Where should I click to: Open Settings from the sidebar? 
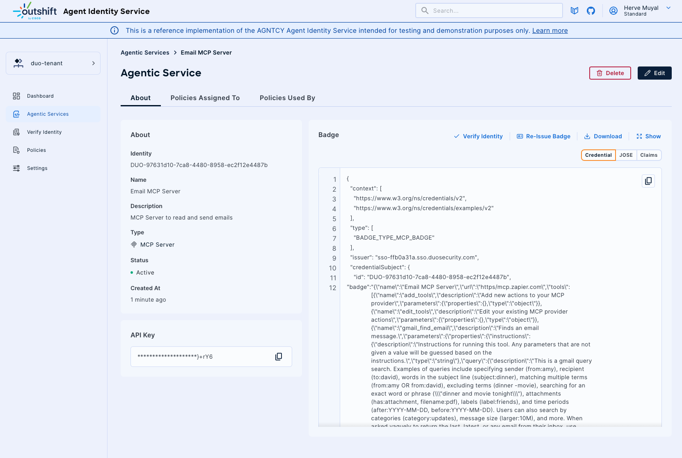click(37, 168)
